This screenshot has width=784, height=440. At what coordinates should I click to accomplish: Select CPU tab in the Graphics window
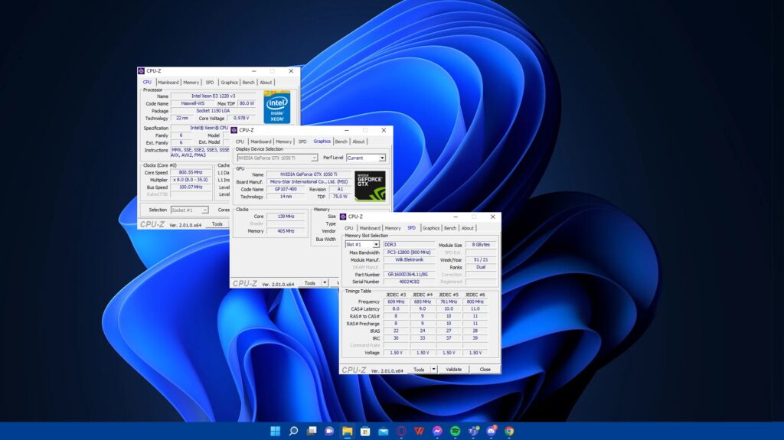240,142
